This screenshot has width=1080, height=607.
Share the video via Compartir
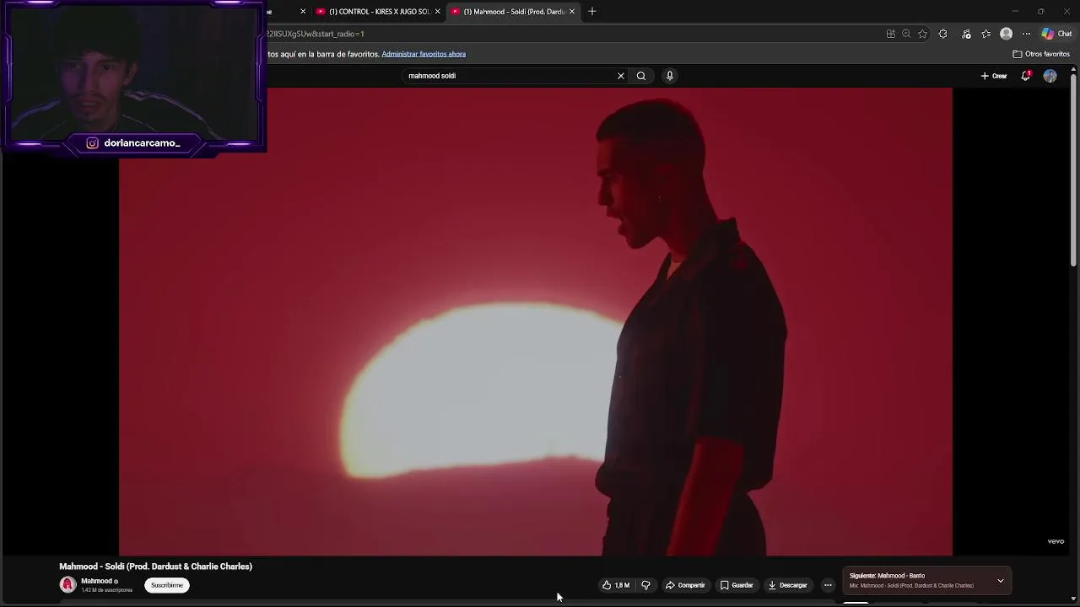685,585
